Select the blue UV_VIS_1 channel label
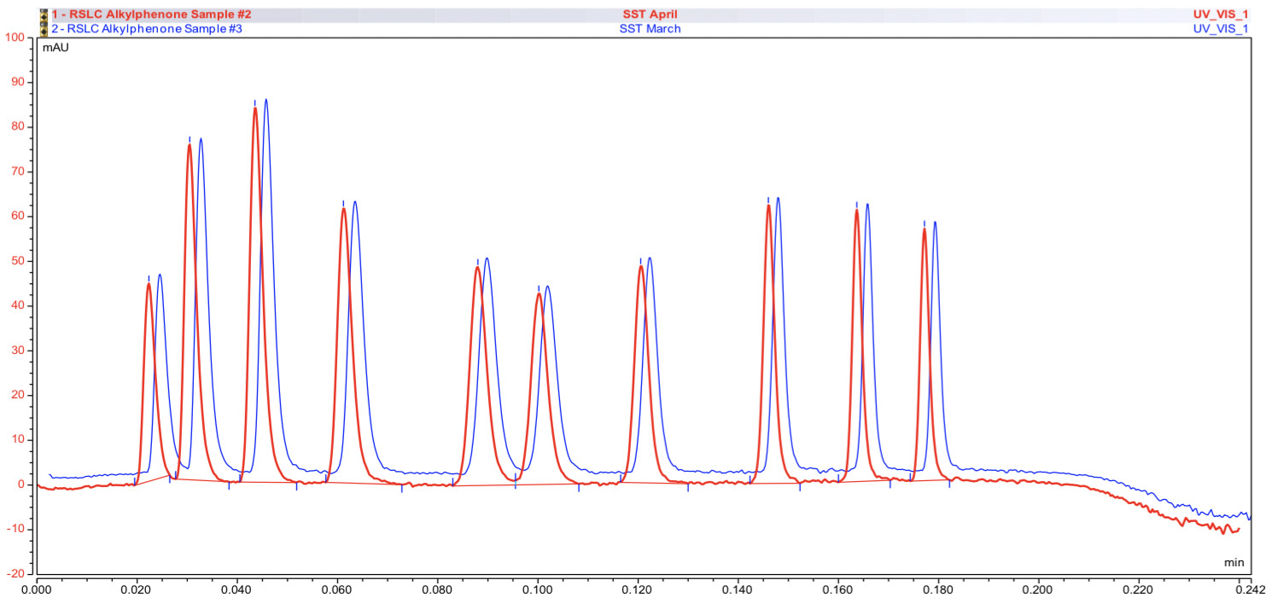The width and height of the screenshot is (1272, 609). [1220, 29]
